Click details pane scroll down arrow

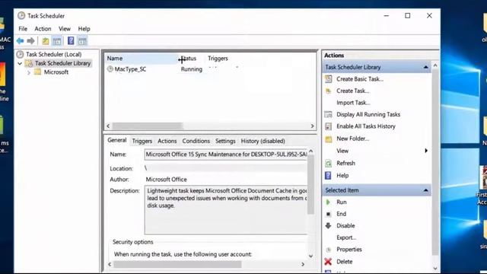pyautogui.click(x=310, y=256)
